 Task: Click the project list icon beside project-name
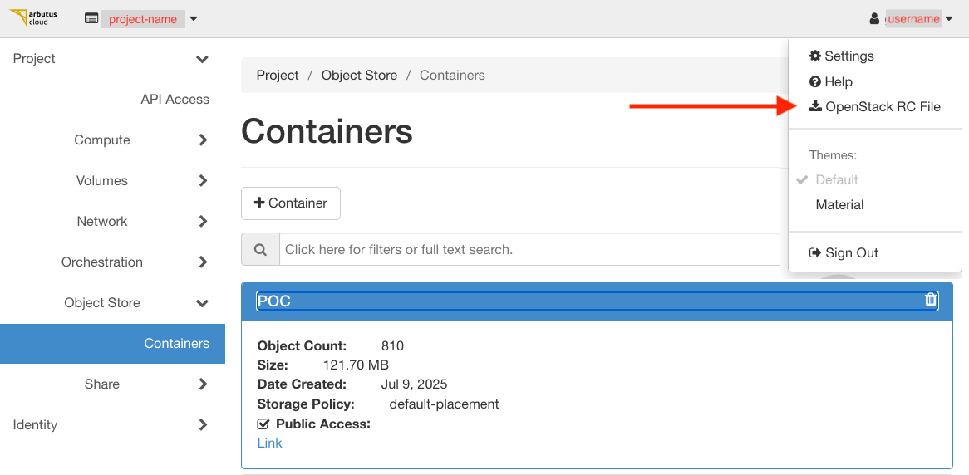tap(91, 18)
